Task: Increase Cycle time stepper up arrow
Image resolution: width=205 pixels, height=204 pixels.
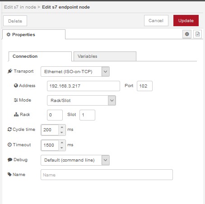Action: 62,127
